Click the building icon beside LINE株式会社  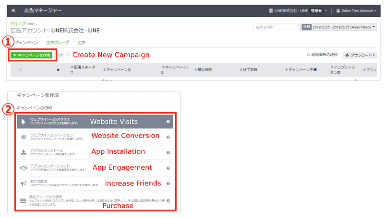pyautogui.click(x=271, y=11)
